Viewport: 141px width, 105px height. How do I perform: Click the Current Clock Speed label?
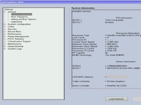click(x=83, y=42)
